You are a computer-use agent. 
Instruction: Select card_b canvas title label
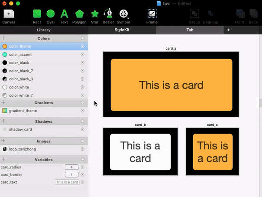click(140, 125)
